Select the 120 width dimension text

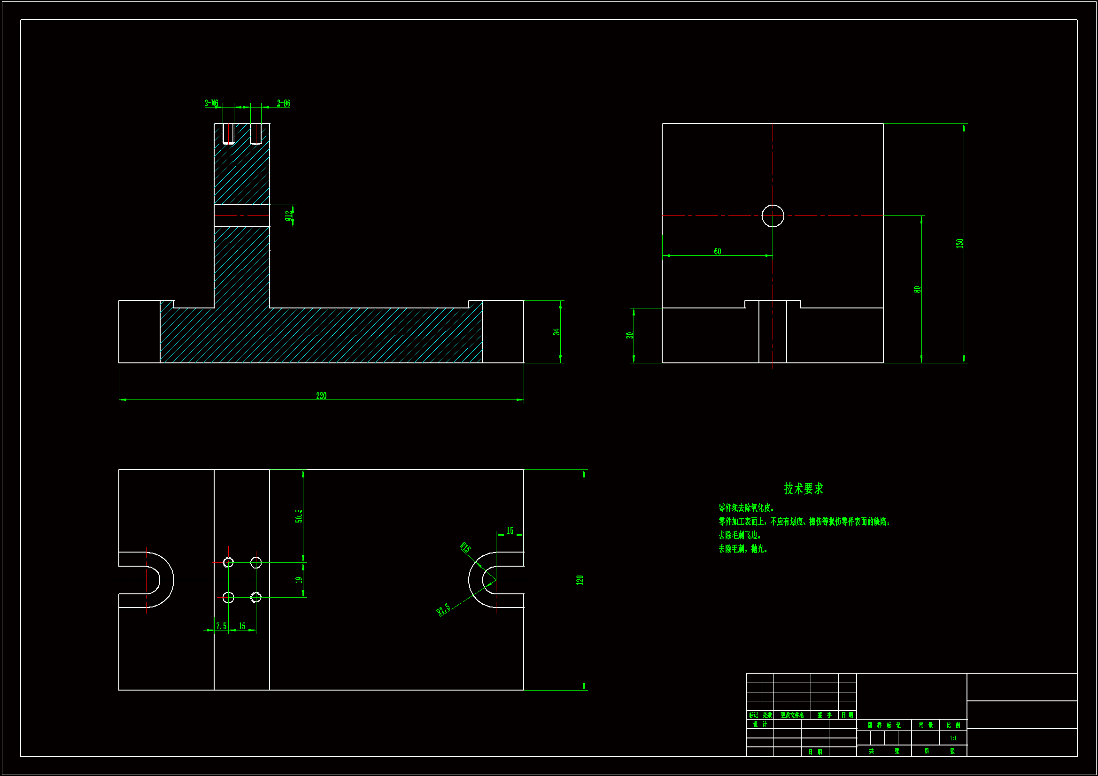point(580,580)
